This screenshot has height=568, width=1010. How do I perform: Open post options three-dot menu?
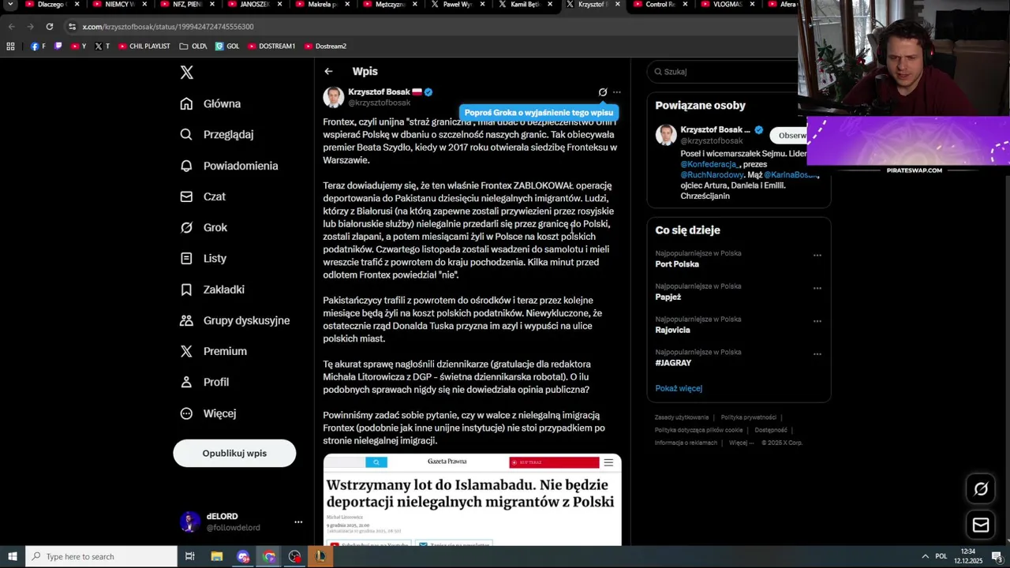(617, 92)
